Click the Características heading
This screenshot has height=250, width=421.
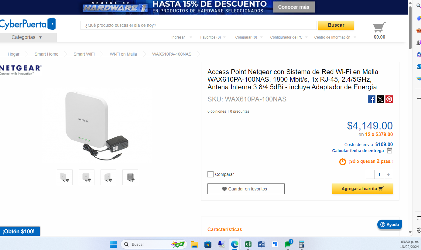pyautogui.click(x=225, y=229)
